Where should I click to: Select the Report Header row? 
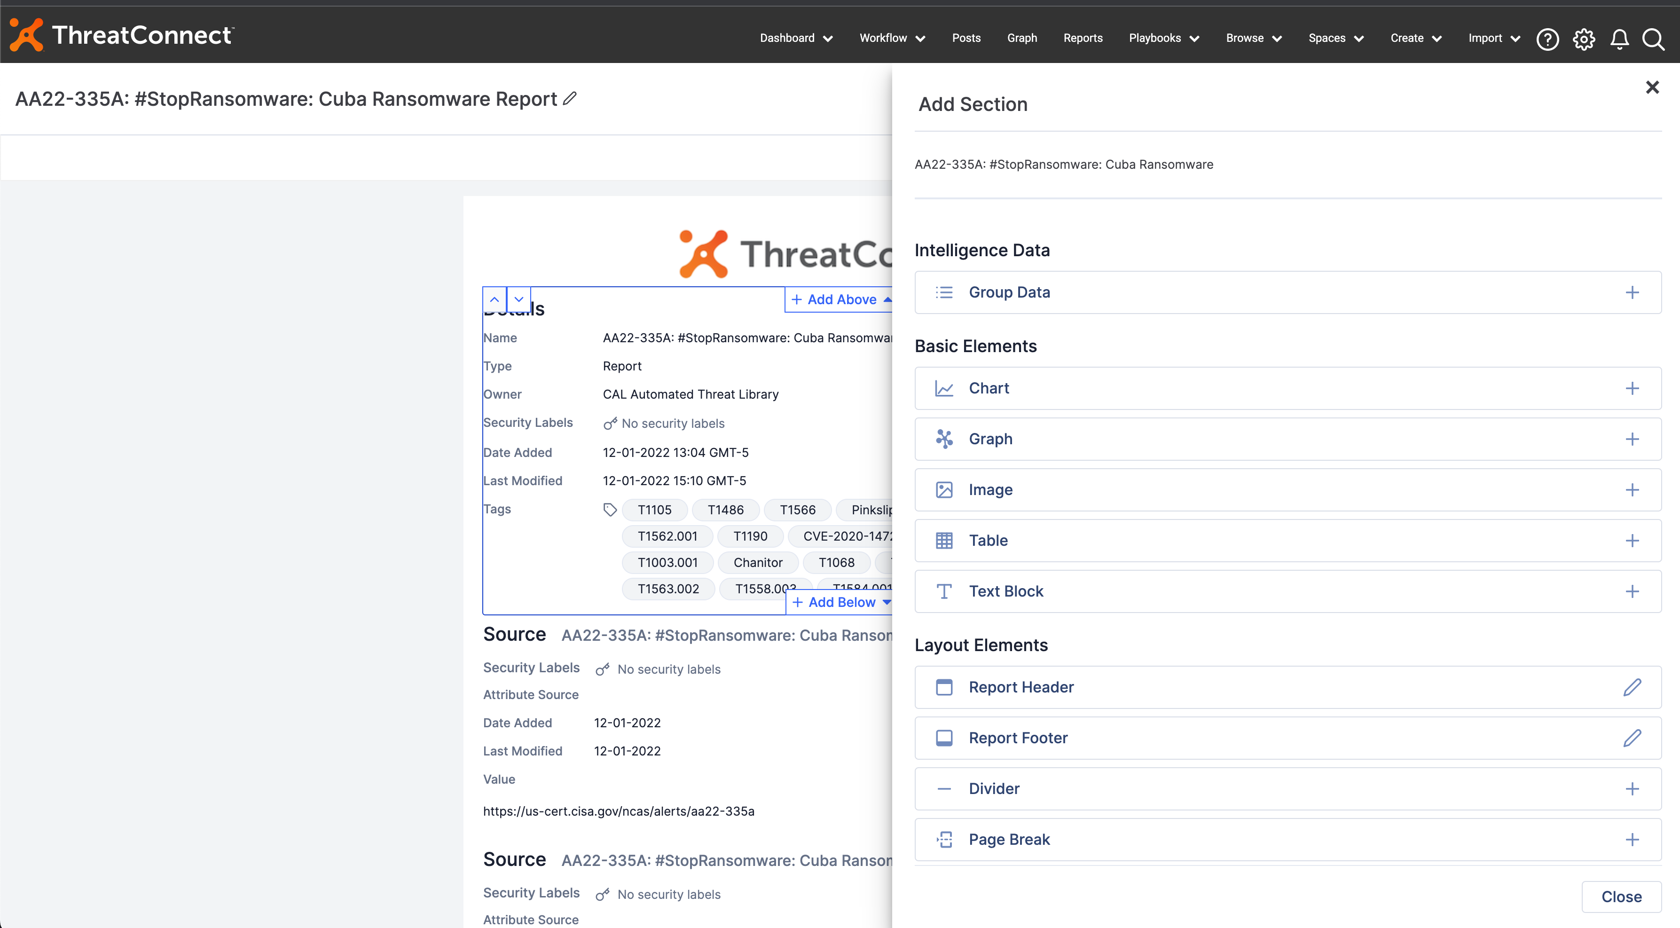(1287, 687)
